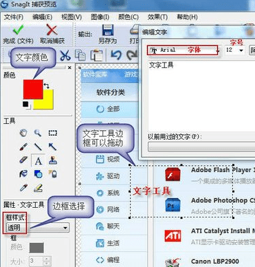The height and width of the screenshot is (267, 255).
Task: Select the Stamp tool
Action: [53, 160]
